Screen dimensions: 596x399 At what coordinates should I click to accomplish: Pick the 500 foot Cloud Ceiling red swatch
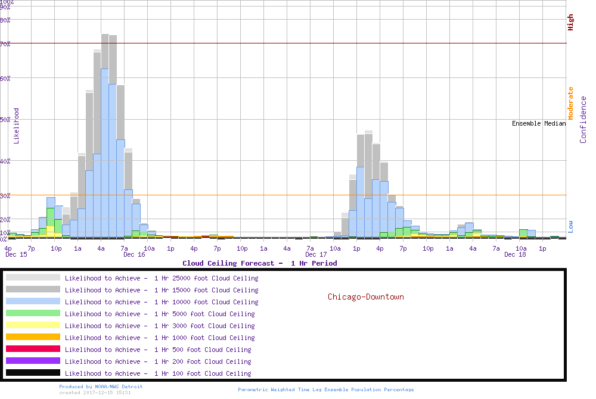pyautogui.click(x=33, y=349)
